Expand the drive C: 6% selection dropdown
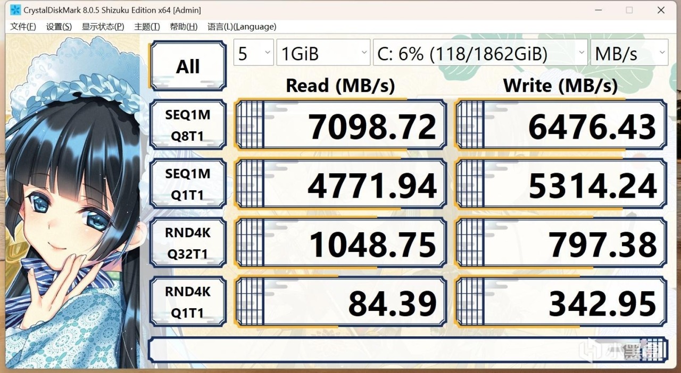Image resolution: width=681 pixels, height=373 pixels. tap(480, 53)
